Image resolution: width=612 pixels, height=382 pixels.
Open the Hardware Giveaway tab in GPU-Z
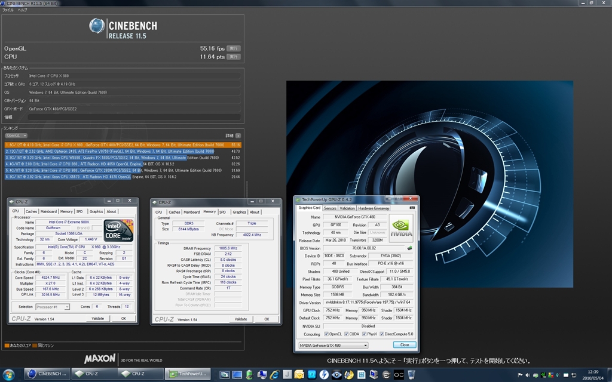(x=374, y=208)
